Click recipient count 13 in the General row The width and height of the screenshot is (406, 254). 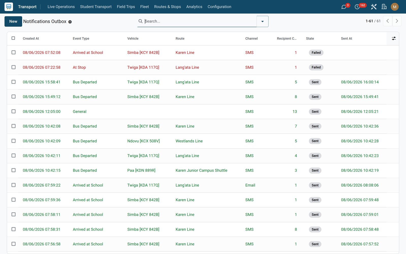tap(295, 112)
